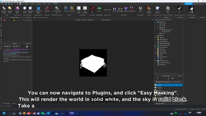Viewport: 206px width, 116px height.
Task: Select Terrain in the Explorer tree
Action: 164,26
